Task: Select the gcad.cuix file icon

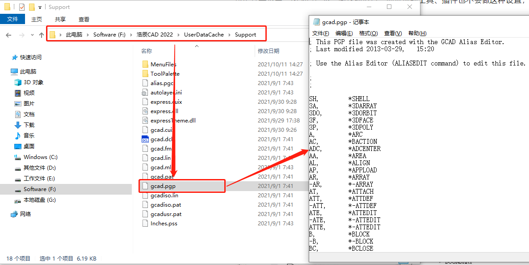Action: (x=145, y=130)
